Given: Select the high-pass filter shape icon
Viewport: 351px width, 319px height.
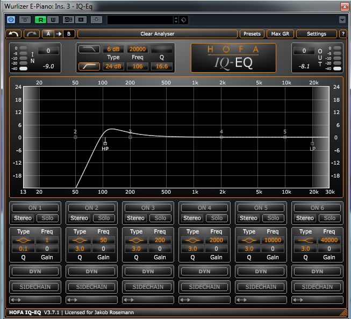Looking at the screenshot, I should [x=89, y=66].
